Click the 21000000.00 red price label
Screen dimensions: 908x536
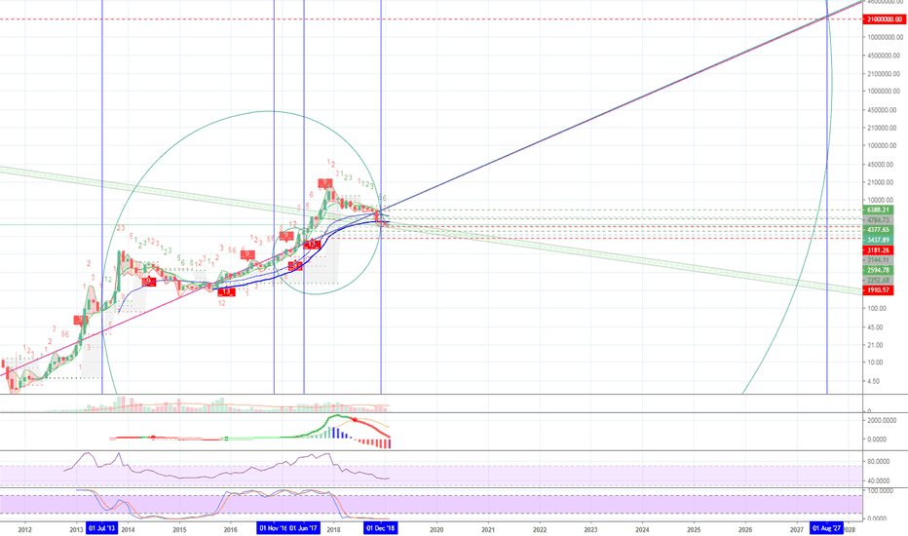(884, 19)
